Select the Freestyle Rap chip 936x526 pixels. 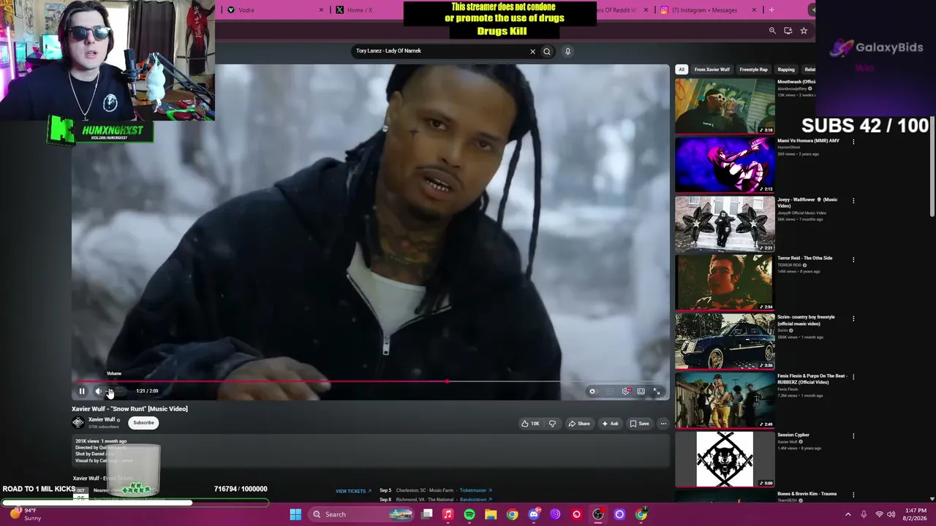[x=753, y=69]
